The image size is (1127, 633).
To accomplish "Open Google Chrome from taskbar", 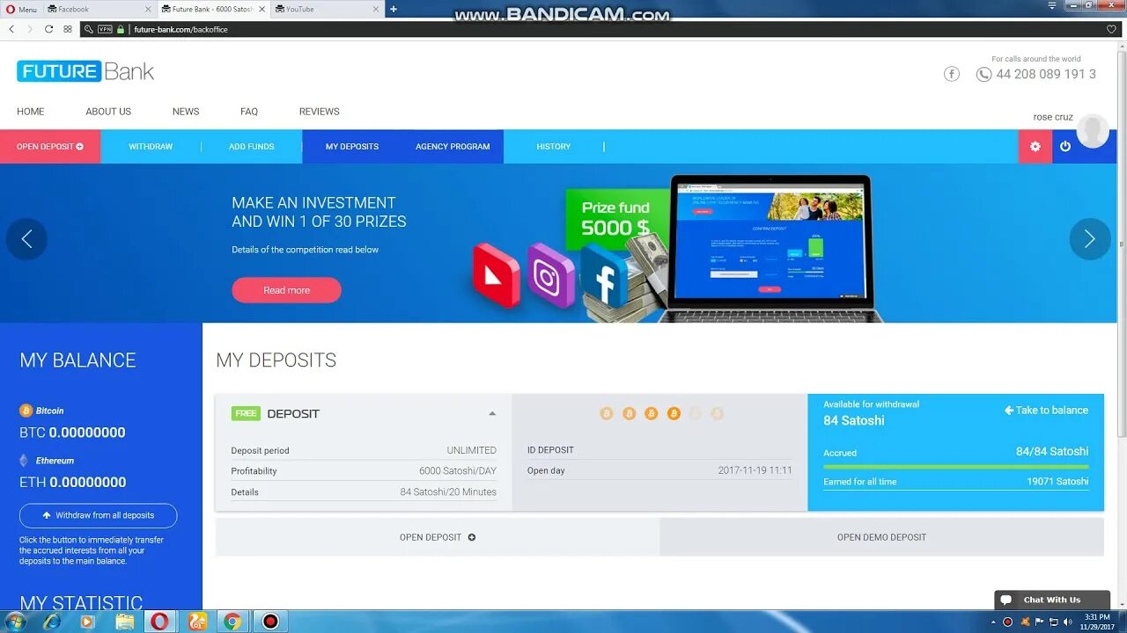I will (x=232, y=622).
